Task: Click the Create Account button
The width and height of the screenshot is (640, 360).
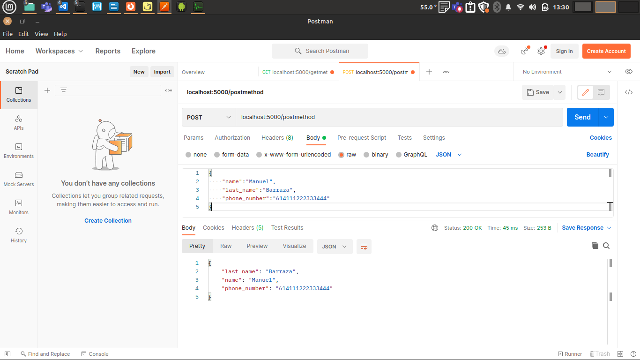Action: pos(606,51)
